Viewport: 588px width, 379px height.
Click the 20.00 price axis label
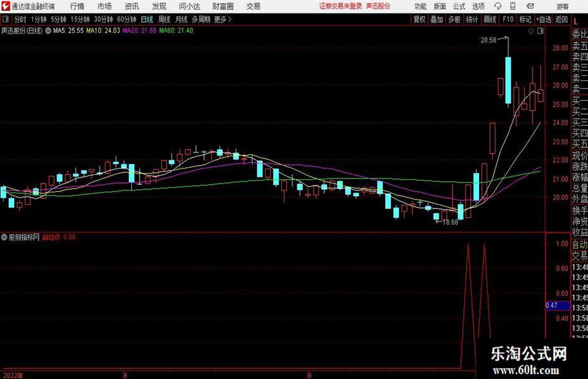[x=560, y=197]
